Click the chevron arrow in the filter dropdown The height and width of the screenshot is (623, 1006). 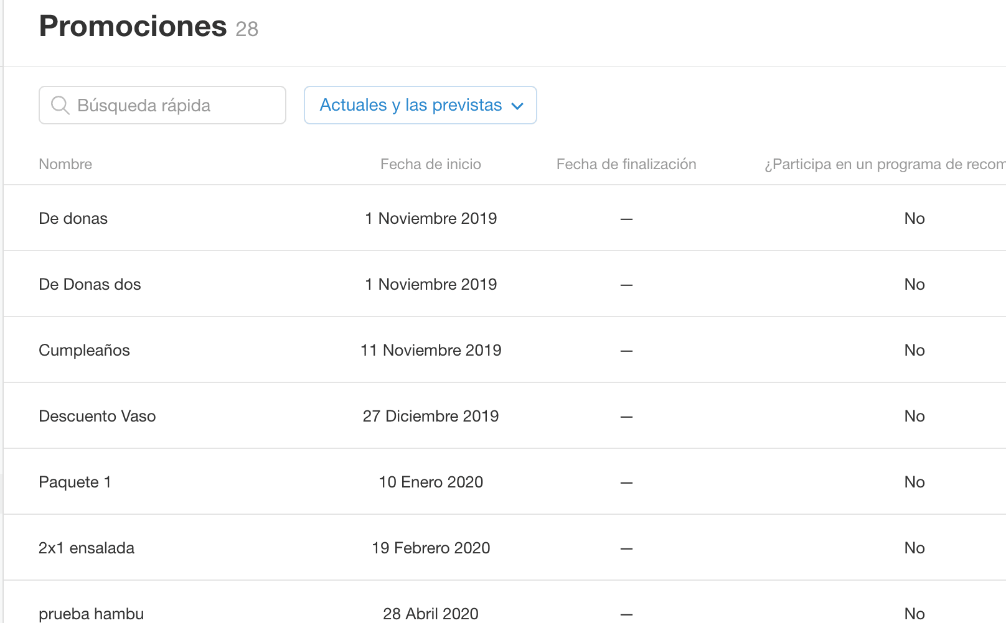[x=517, y=106]
